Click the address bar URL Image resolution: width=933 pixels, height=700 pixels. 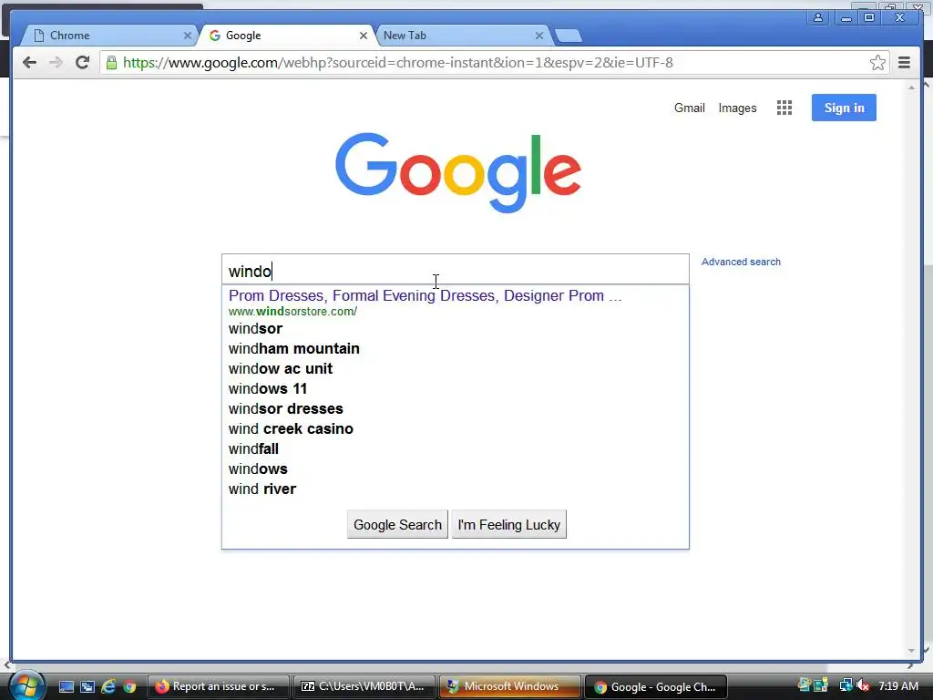tap(397, 63)
